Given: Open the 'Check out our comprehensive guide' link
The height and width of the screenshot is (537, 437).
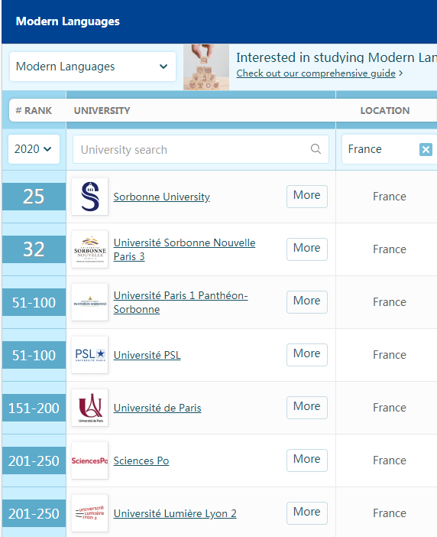Looking at the screenshot, I should (316, 73).
